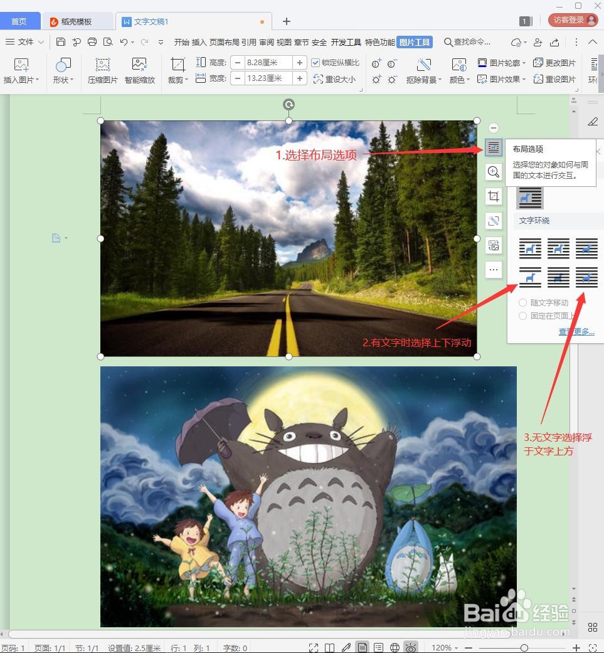Toggle eye protection mode icon in status bar
This screenshot has width=604, height=653.
click(411, 647)
